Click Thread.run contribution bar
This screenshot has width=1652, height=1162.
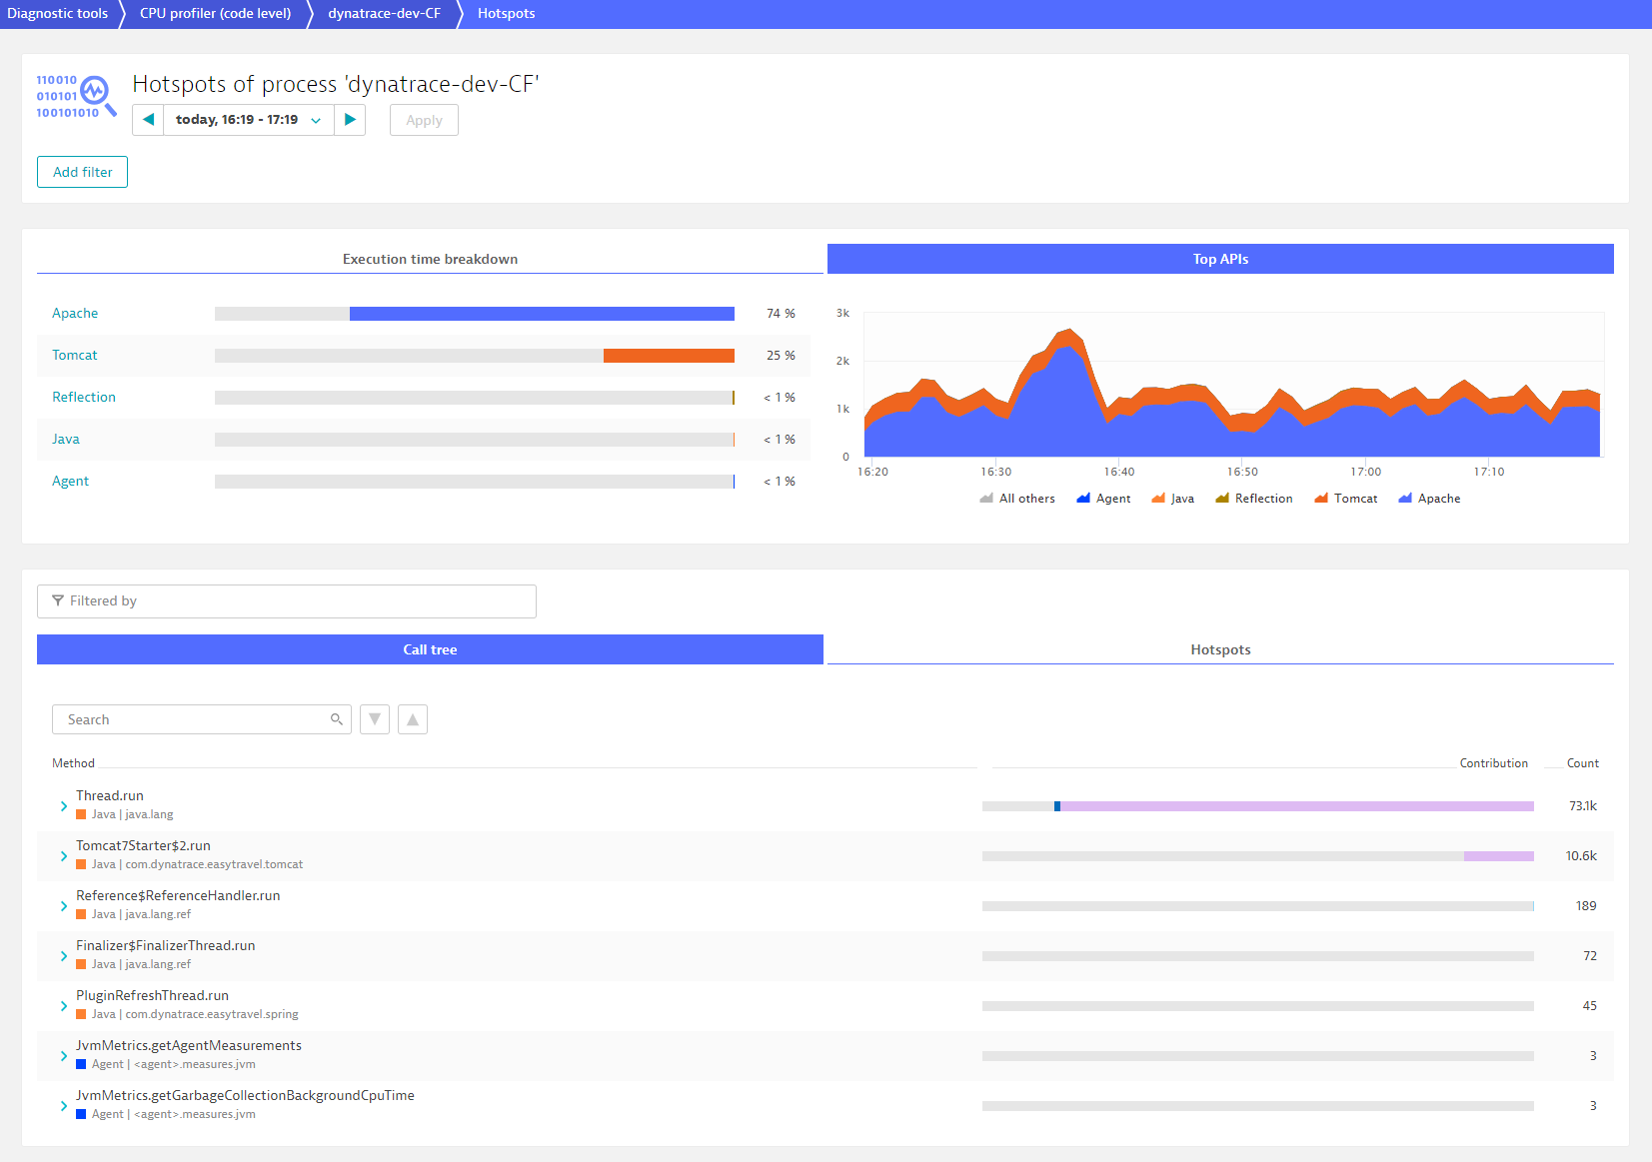(x=1258, y=806)
